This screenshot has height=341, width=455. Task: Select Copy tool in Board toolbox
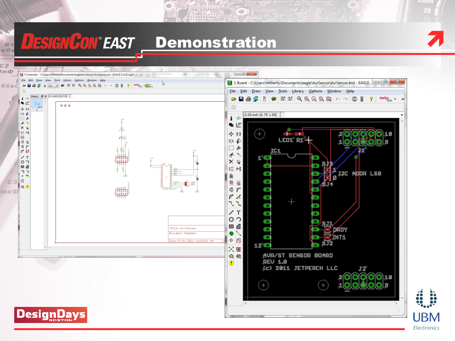[x=238, y=134]
